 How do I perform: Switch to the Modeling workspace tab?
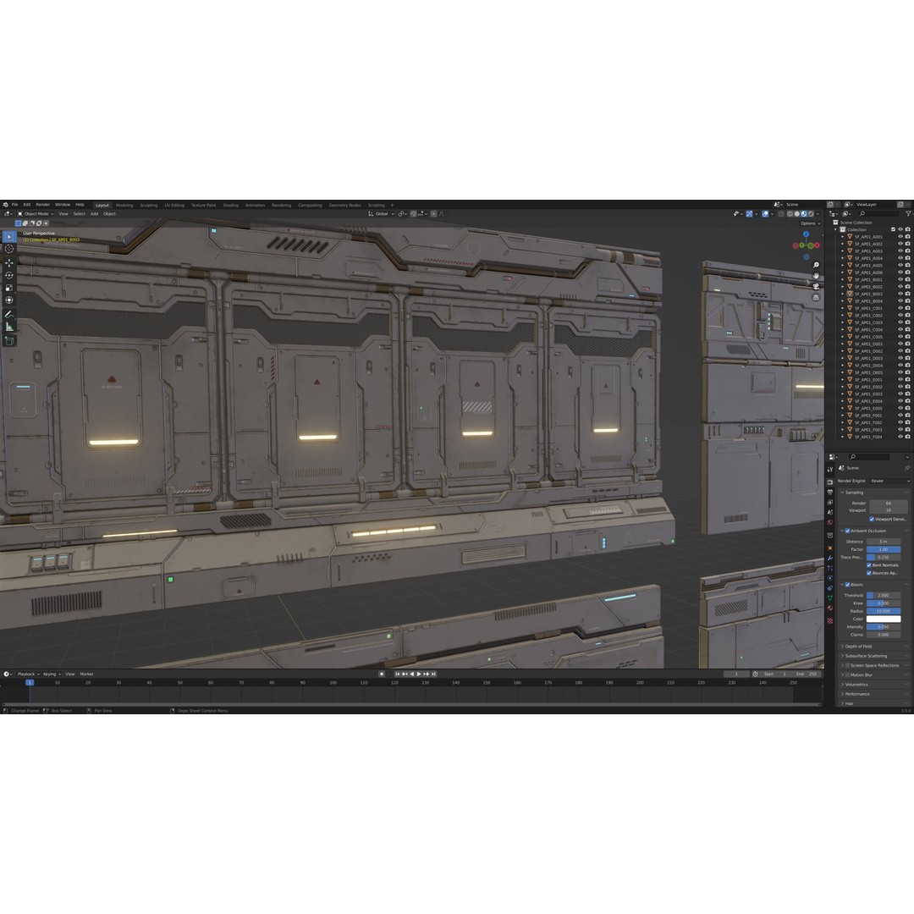124,205
